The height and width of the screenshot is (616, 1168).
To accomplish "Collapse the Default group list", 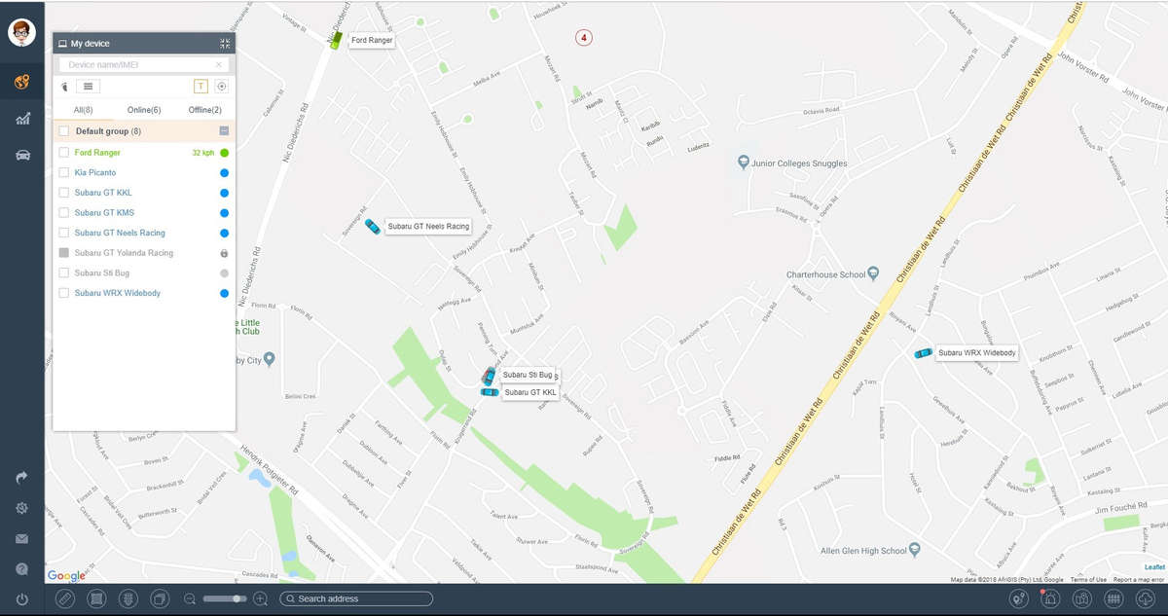I will pos(224,130).
